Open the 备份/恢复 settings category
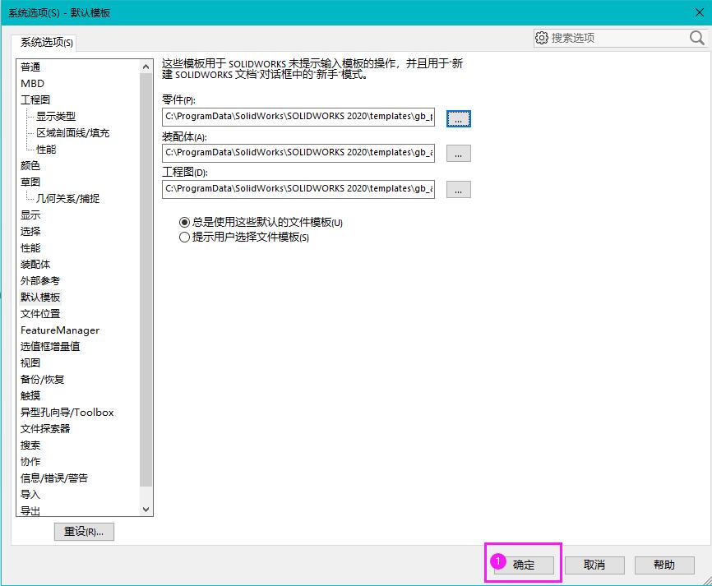Image resolution: width=712 pixels, height=586 pixels. [43, 379]
